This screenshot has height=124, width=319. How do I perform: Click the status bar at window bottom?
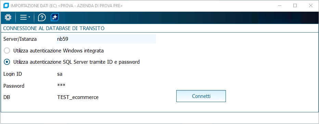click(x=159, y=118)
